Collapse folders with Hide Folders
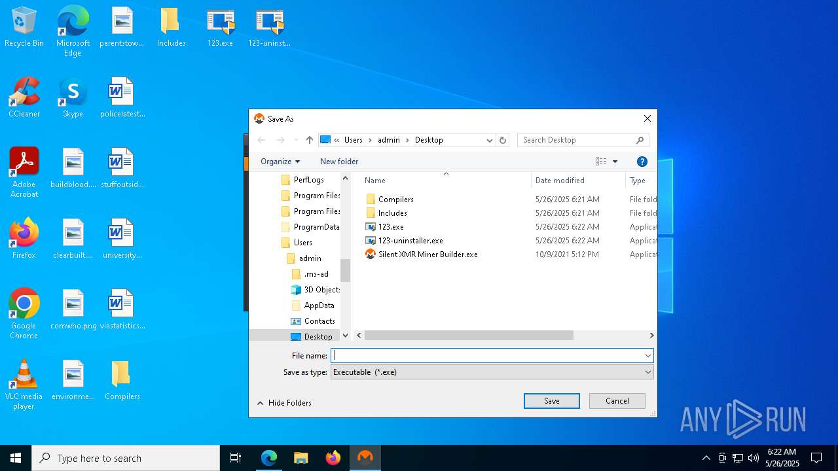838x471 pixels. pos(284,403)
